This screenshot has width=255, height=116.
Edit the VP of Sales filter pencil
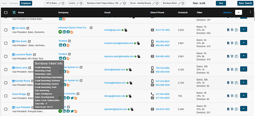click(x=60, y=3)
